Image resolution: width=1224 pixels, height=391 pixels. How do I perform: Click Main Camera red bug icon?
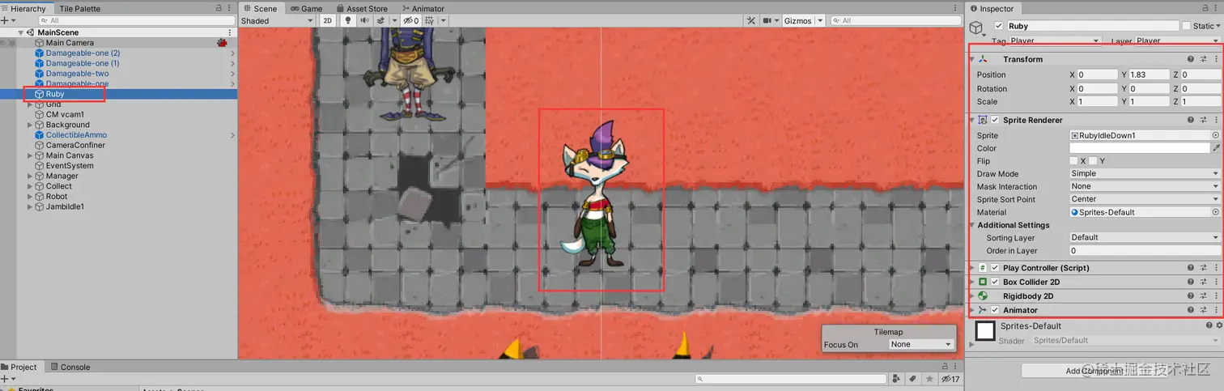[x=221, y=42]
